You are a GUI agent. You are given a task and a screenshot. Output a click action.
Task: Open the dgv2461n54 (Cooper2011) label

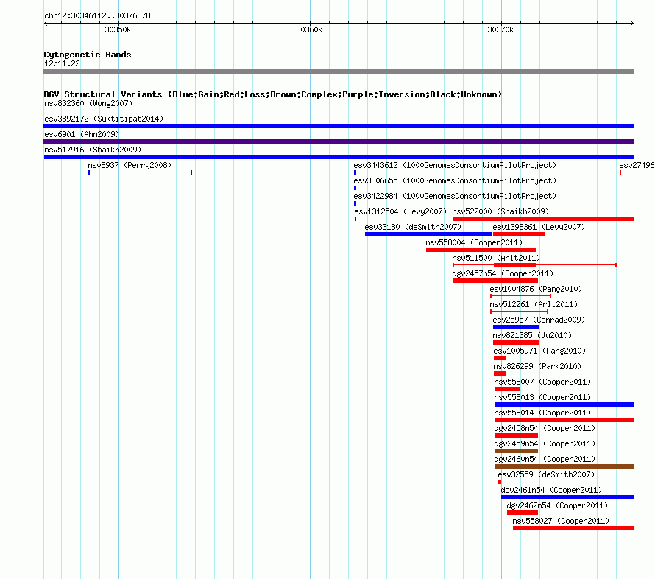click(551, 490)
